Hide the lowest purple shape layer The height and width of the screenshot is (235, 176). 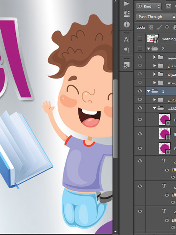coord(140,148)
